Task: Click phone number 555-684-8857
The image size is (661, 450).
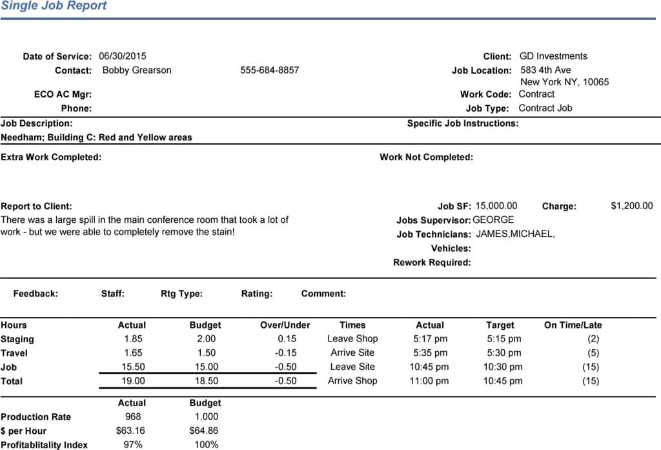Action: pyautogui.click(x=270, y=70)
